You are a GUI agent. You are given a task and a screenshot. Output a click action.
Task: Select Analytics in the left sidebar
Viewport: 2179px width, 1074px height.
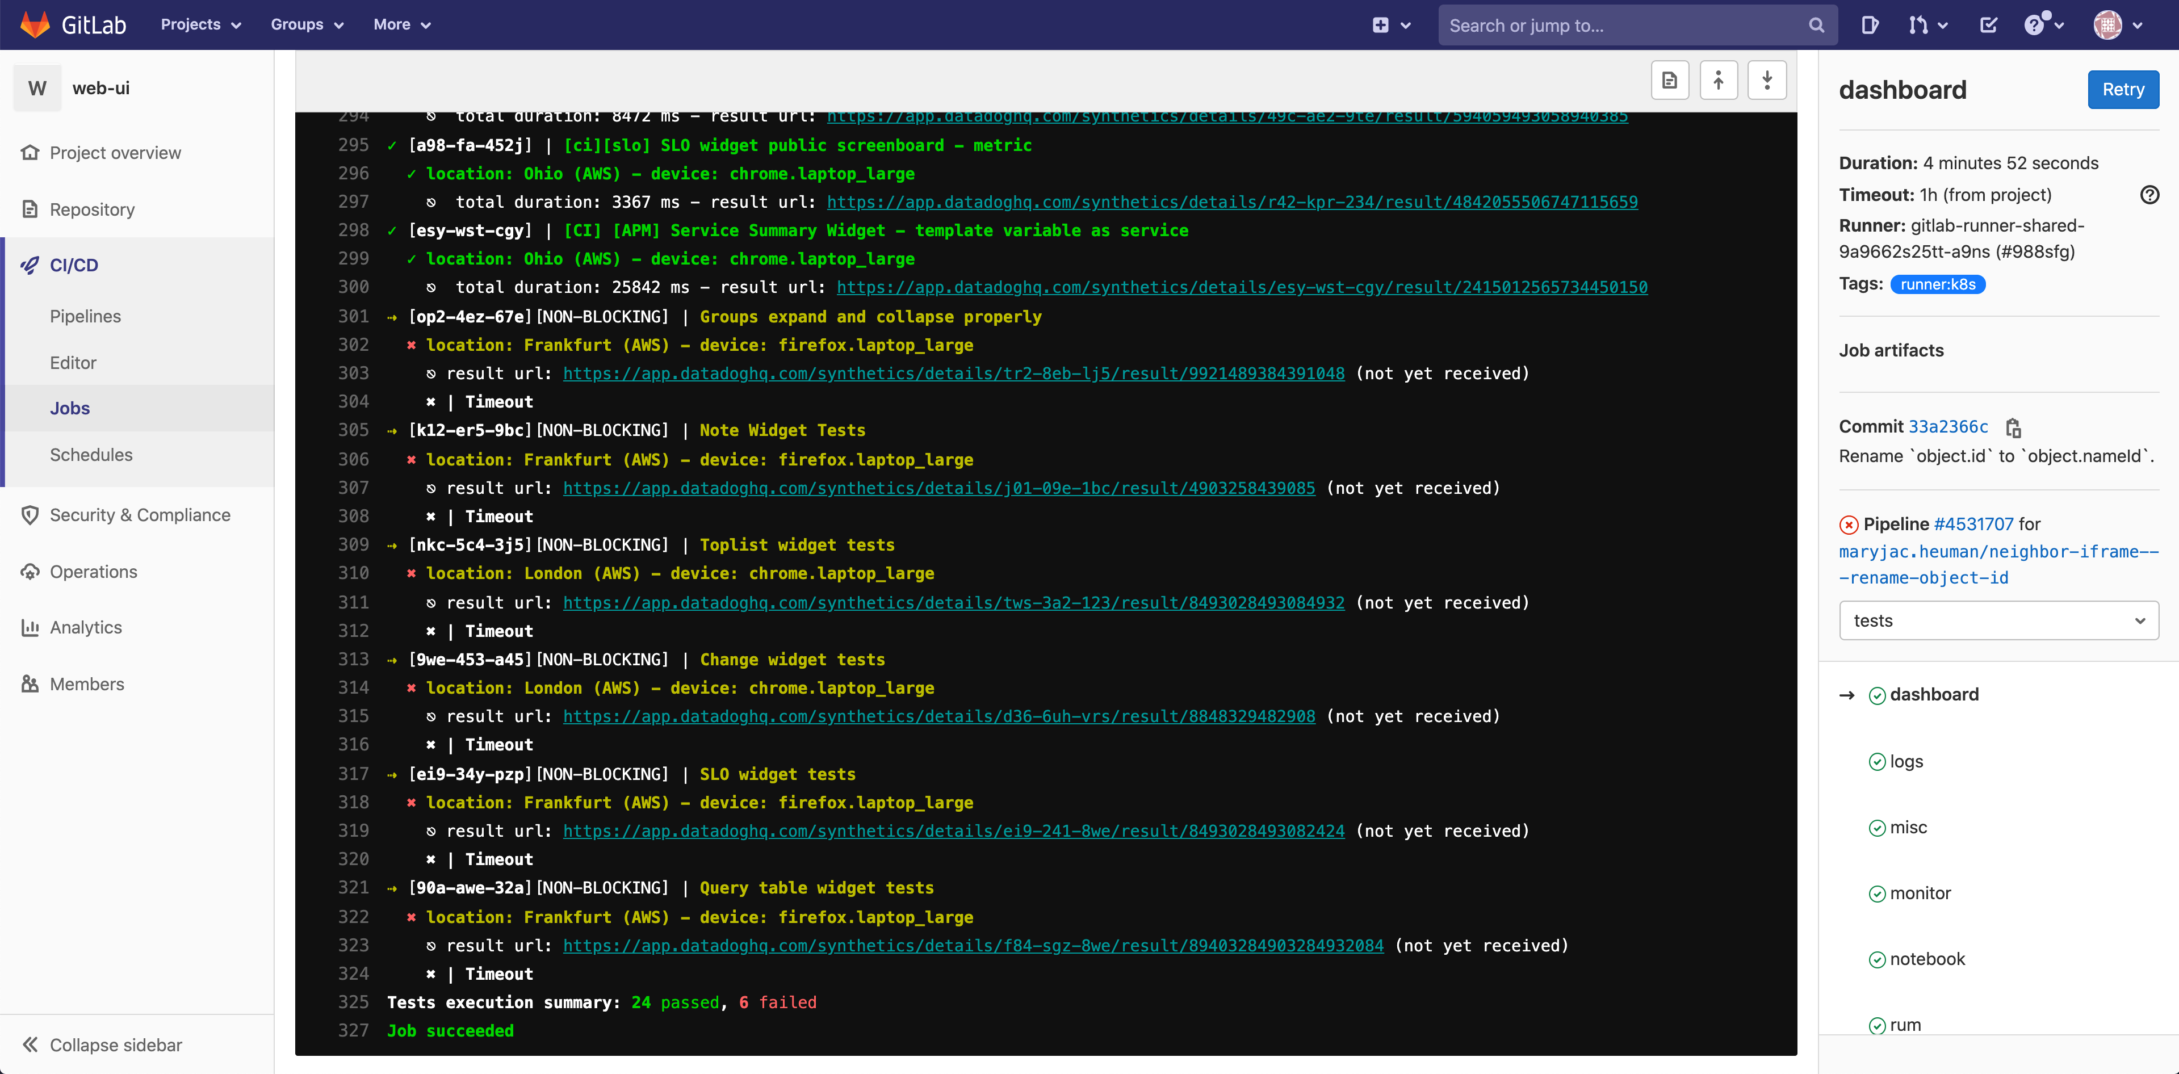(x=85, y=627)
